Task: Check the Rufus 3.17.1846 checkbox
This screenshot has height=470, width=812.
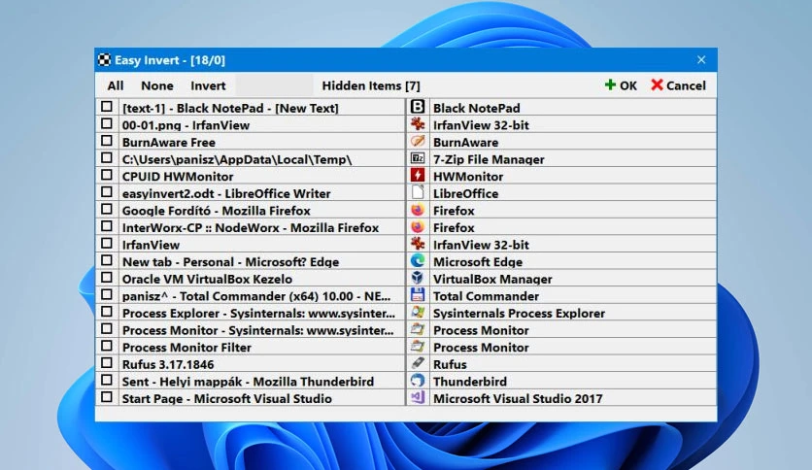Action: click(x=107, y=362)
